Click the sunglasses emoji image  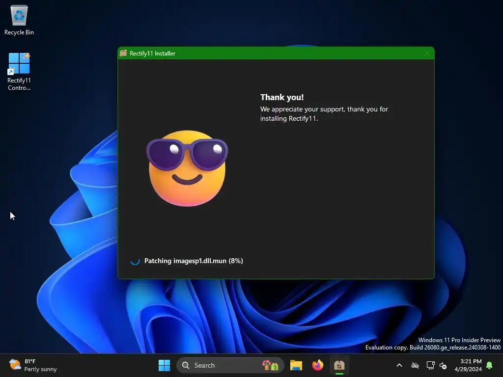coord(187,168)
